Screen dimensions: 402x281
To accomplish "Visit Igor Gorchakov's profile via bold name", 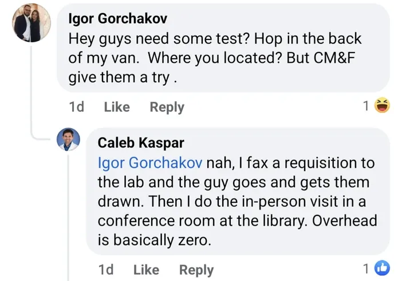I will pos(117,19).
